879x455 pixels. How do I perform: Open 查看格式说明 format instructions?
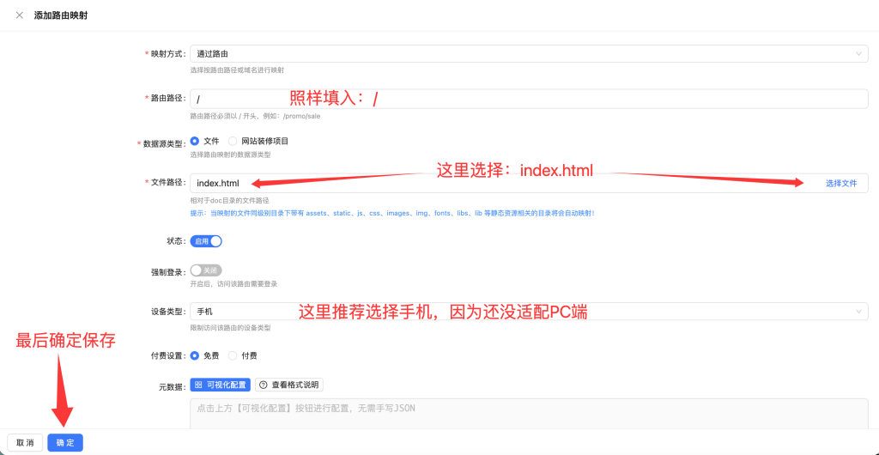pyautogui.click(x=290, y=385)
